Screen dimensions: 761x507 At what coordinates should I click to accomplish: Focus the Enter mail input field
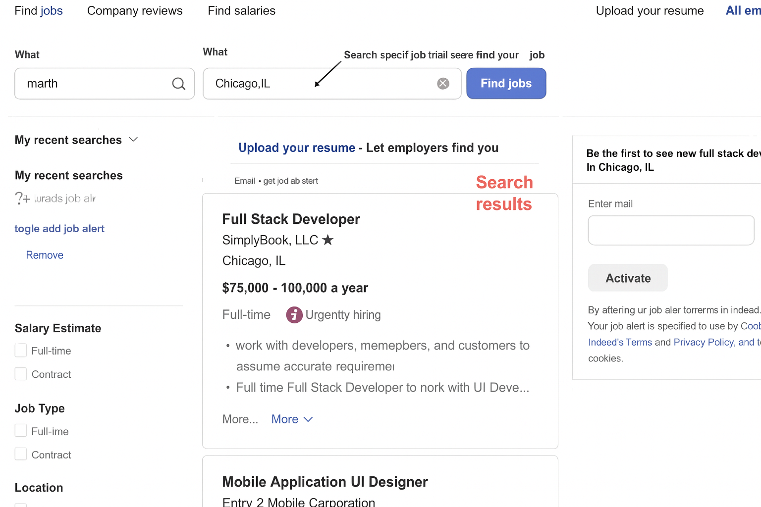tap(671, 230)
